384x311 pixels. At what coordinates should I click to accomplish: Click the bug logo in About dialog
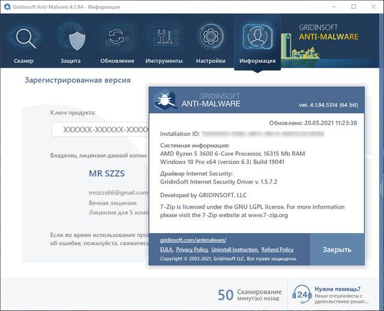[x=164, y=99]
